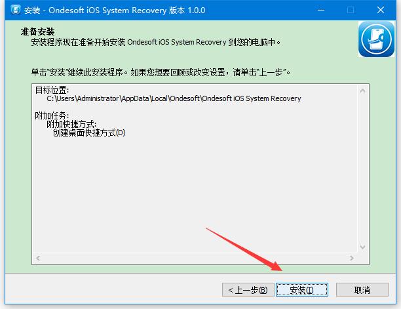The image size is (401, 309).
Task: Click the 附加快捷方式: line
Action: pos(71,125)
